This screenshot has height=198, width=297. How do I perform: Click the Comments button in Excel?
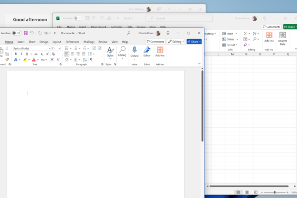(x=272, y=27)
